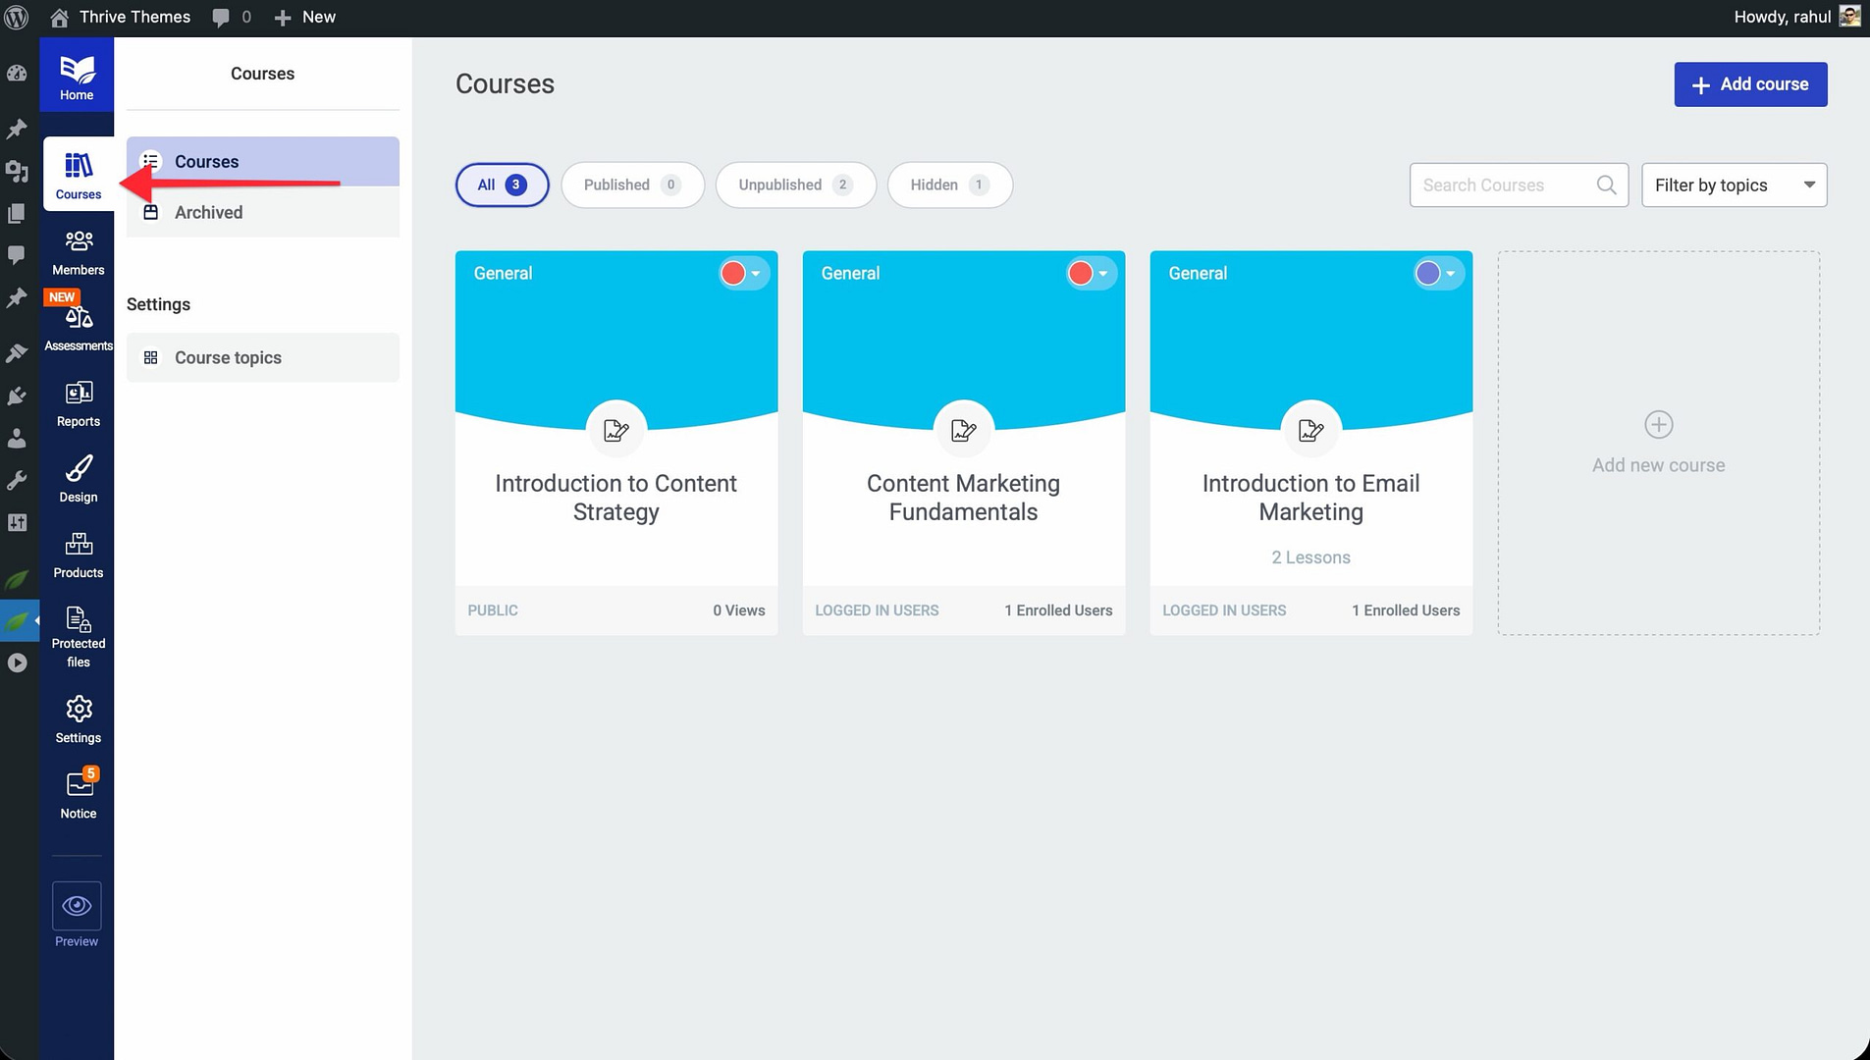
Task: Click the Thrive Apprentice Home icon
Action: [x=77, y=76]
